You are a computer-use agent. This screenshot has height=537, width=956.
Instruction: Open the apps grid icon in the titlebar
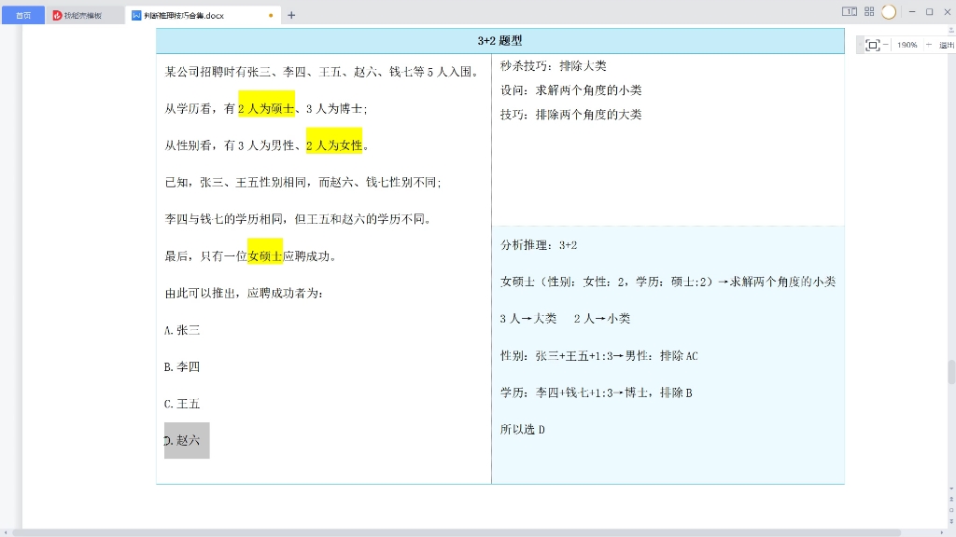(x=869, y=11)
